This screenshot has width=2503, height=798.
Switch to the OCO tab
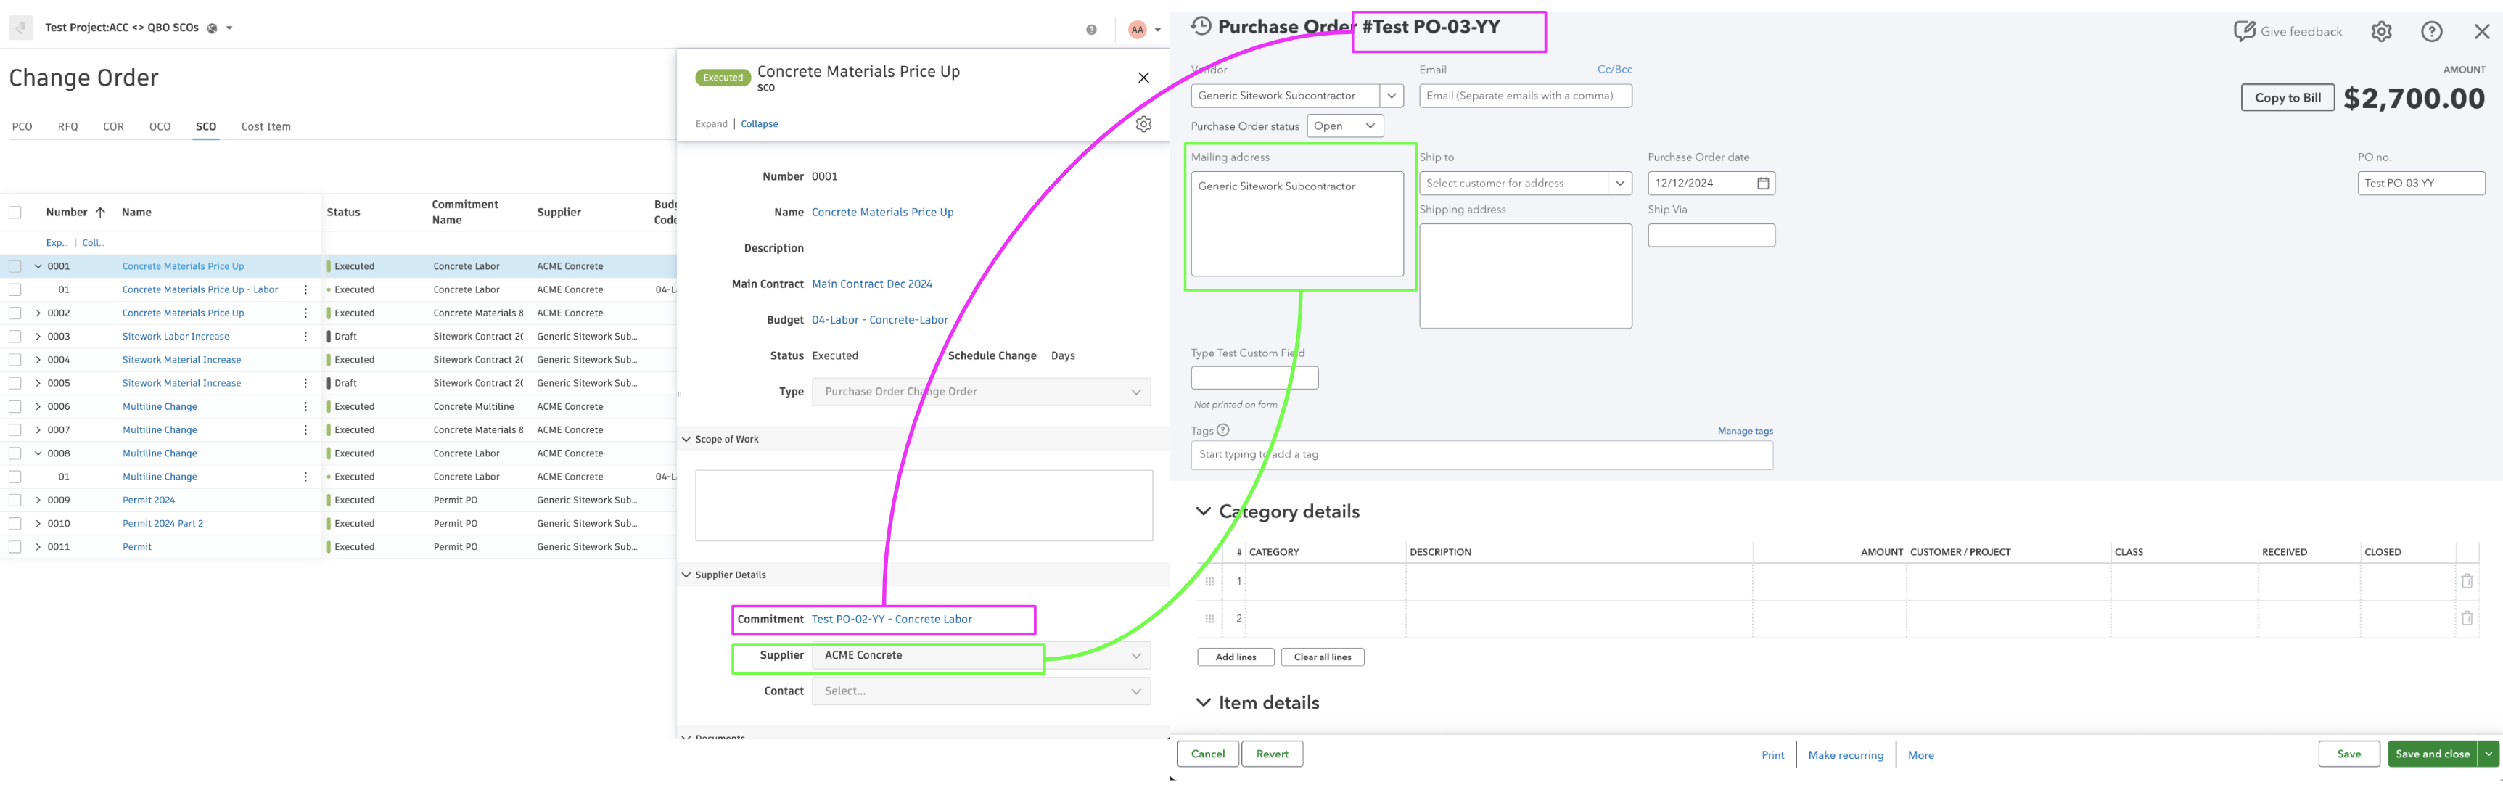click(160, 126)
